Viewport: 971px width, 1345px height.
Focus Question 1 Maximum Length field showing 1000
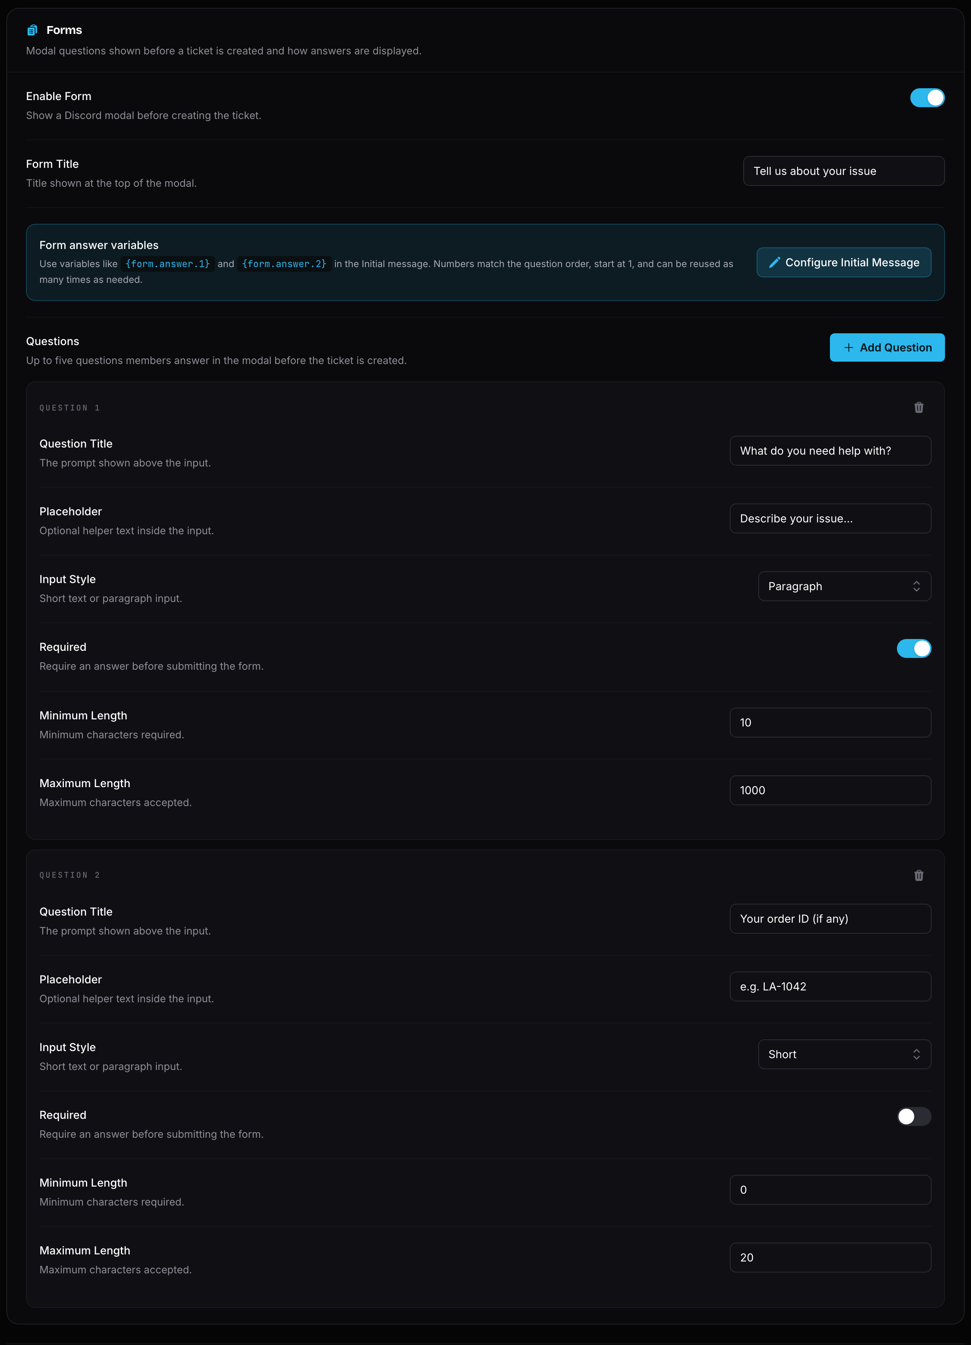tap(830, 791)
